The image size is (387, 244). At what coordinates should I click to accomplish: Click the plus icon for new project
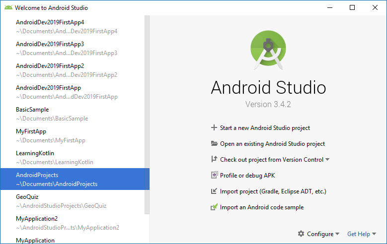[x=214, y=127]
